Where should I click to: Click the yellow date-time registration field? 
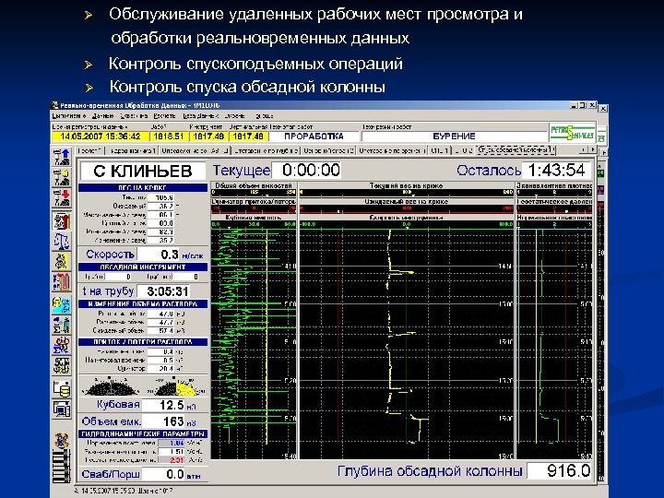[x=100, y=136]
